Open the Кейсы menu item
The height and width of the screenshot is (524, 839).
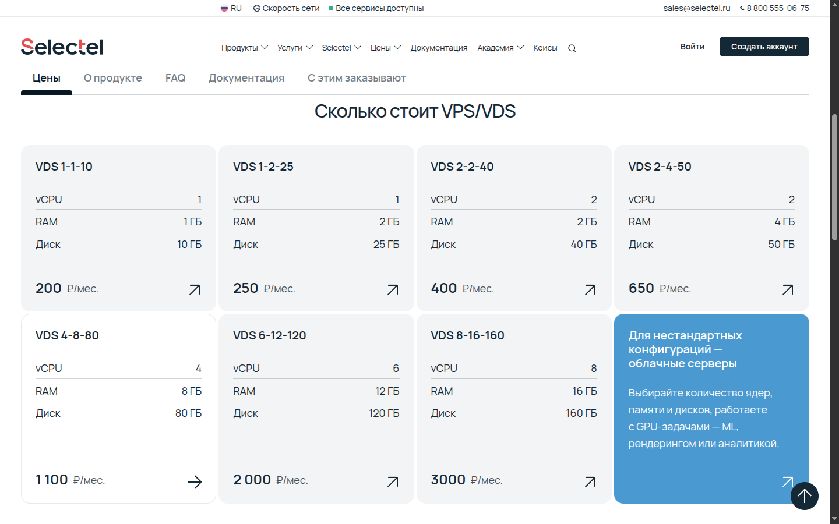[x=545, y=48]
